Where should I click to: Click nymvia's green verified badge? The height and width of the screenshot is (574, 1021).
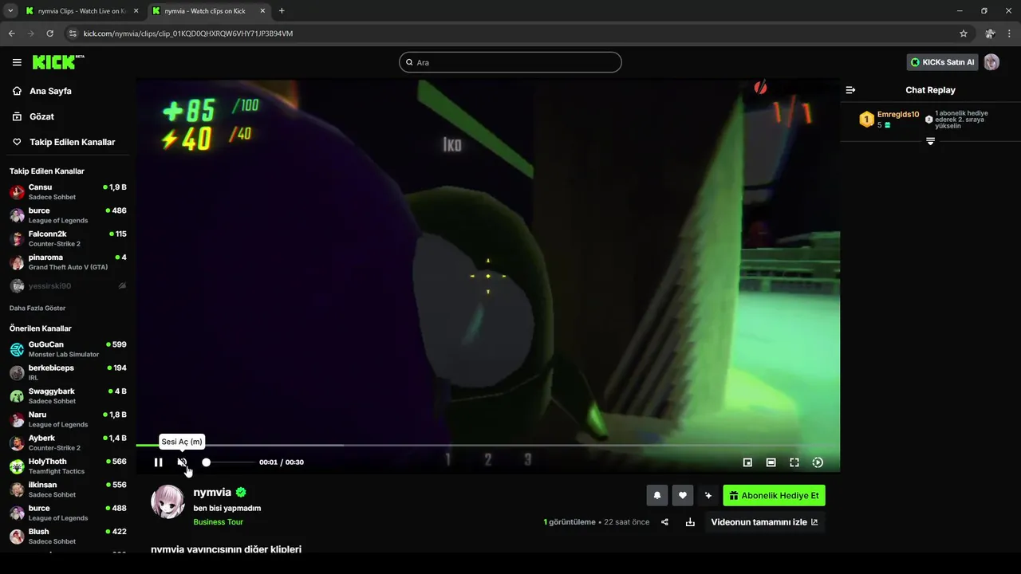pos(241,493)
